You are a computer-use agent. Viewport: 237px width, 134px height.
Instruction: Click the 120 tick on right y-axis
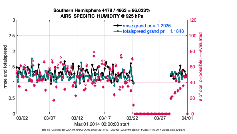[x=192, y=20]
